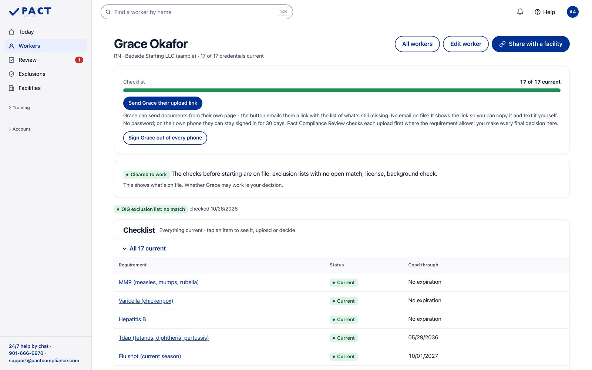This screenshot has width=592, height=370.
Task: Open Tdap (tetanus, diphtheria, pertussis) requirement
Action: [164, 338]
